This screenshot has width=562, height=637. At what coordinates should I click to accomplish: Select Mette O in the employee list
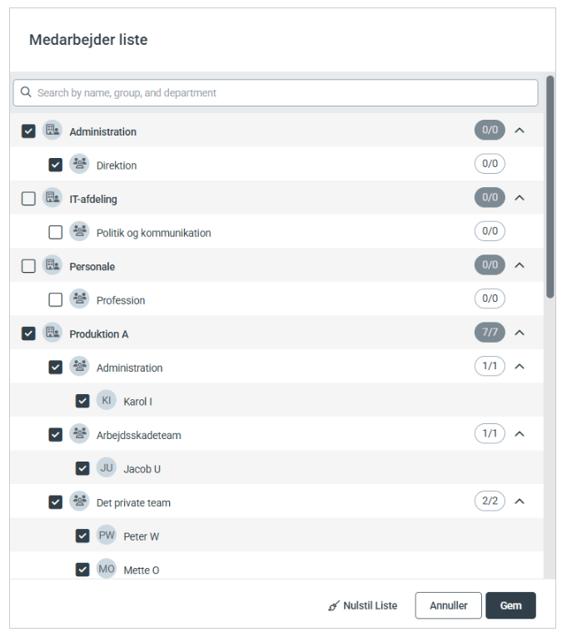pos(141,570)
